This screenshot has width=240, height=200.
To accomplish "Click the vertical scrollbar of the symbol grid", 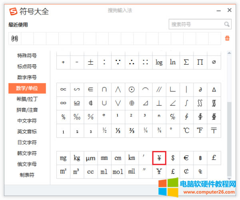I will point(229,140).
